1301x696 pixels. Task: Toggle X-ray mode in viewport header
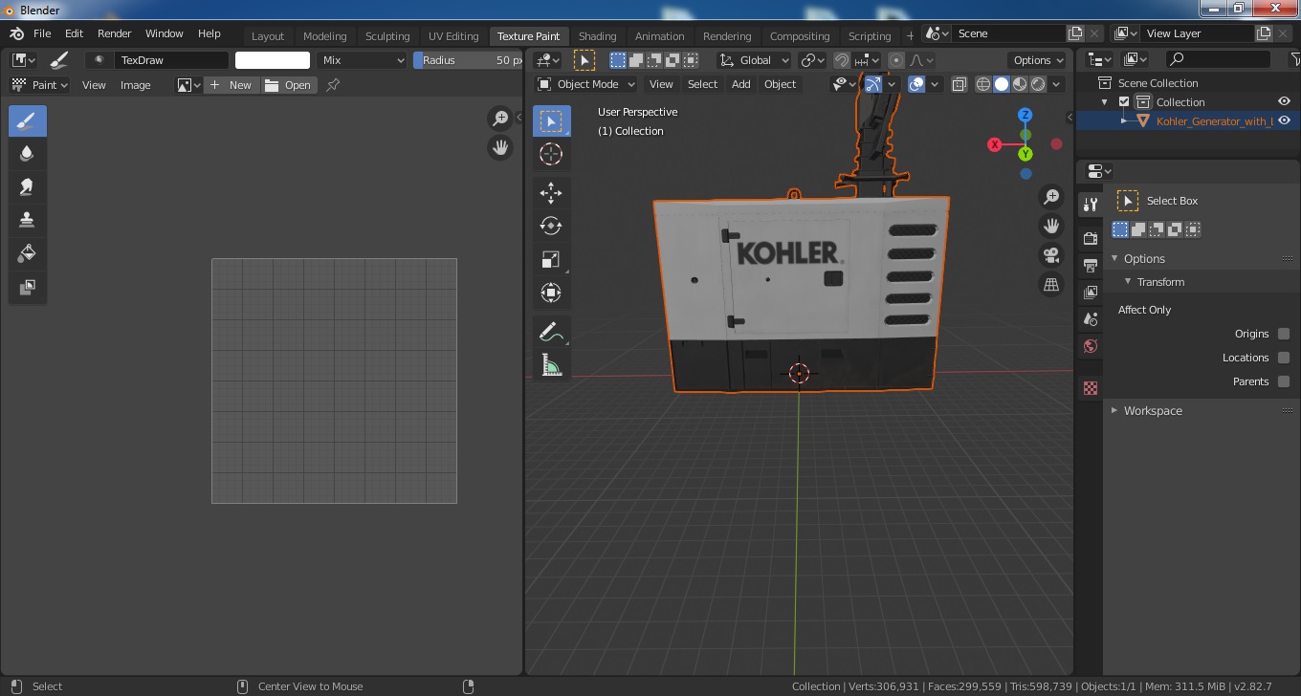click(x=959, y=84)
